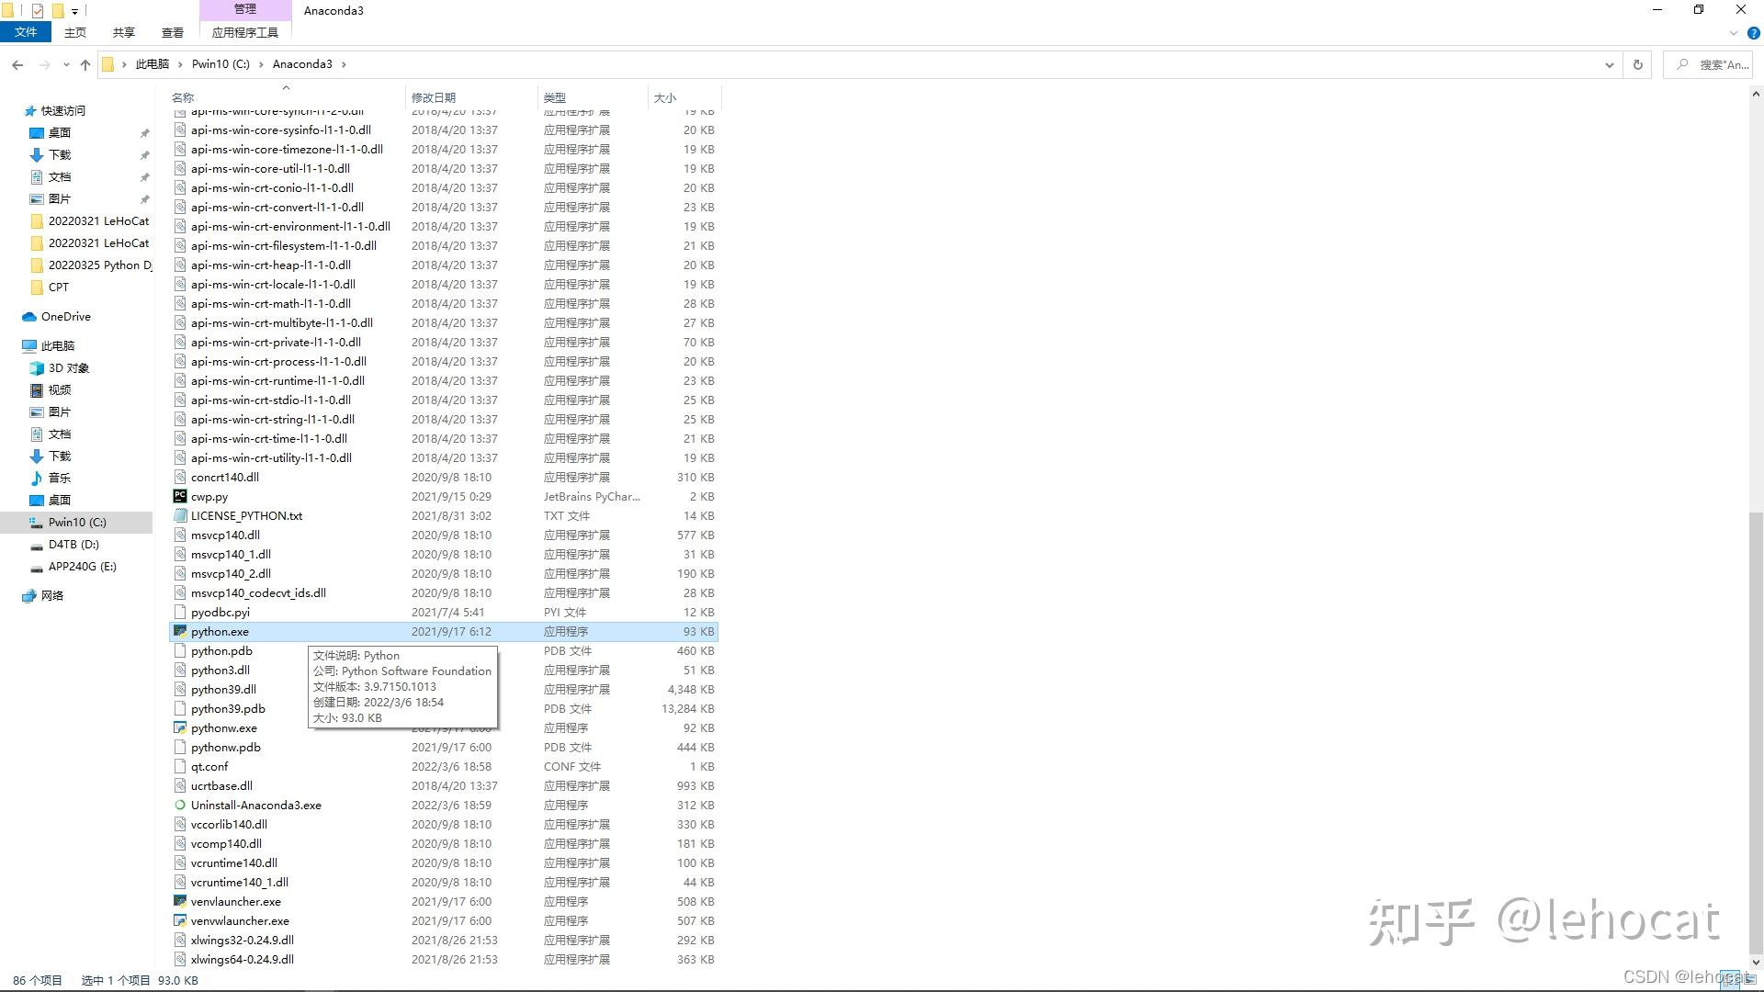This screenshot has height=992, width=1764.
Task: Switch to the 查看 ribbon tab
Action: pyautogui.click(x=172, y=32)
